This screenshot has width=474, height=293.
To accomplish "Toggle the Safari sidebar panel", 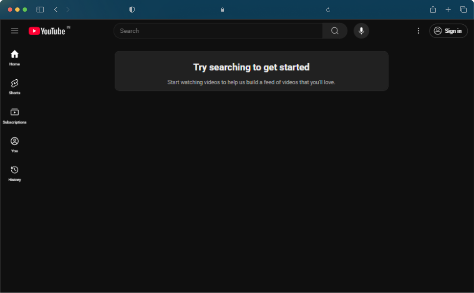I will click(x=40, y=10).
